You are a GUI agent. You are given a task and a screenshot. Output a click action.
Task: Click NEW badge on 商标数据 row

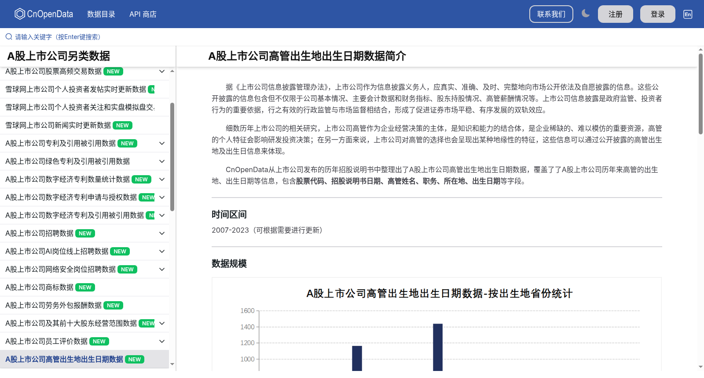click(x=85, y=288)
